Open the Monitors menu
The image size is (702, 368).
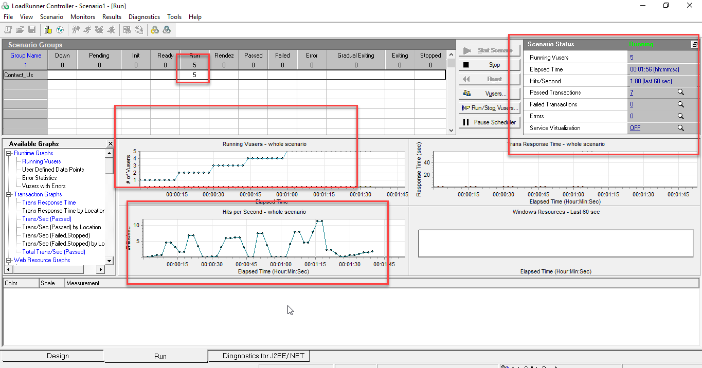point(83,16)
